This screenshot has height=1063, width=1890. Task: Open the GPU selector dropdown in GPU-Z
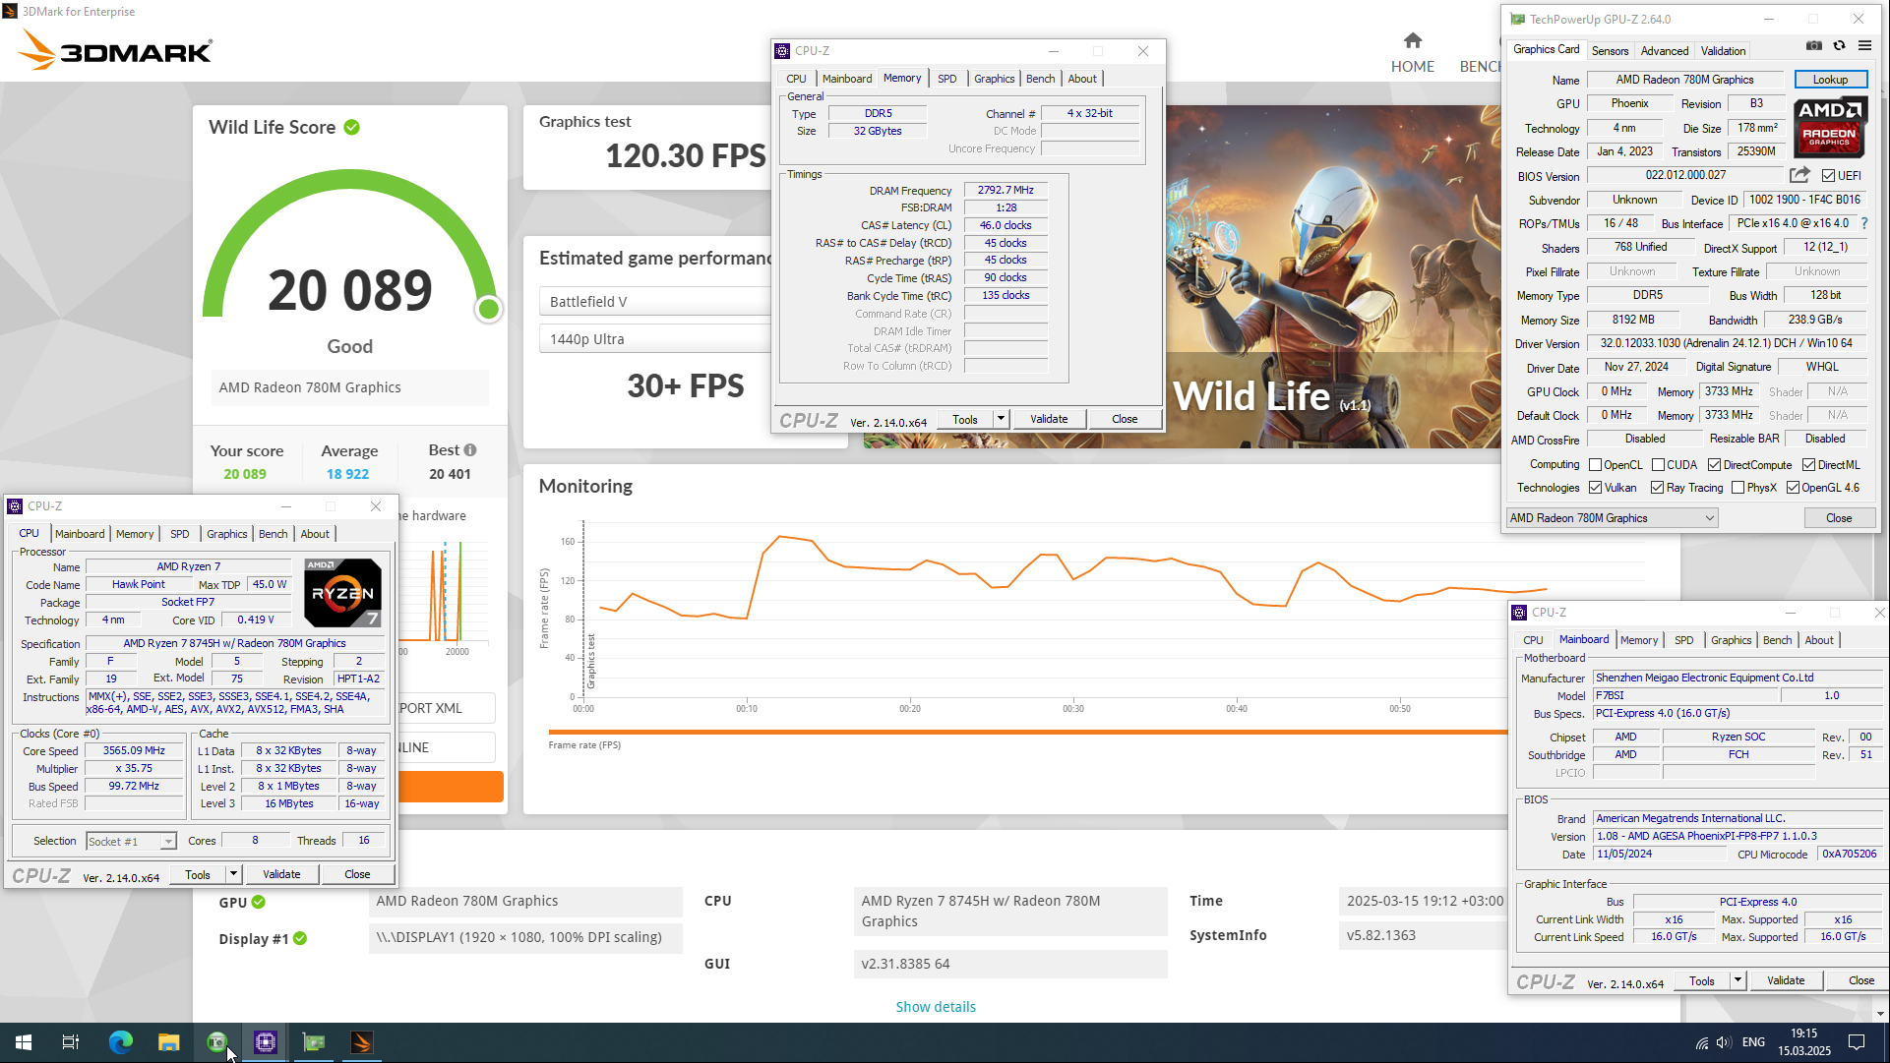pos(1613,518)
